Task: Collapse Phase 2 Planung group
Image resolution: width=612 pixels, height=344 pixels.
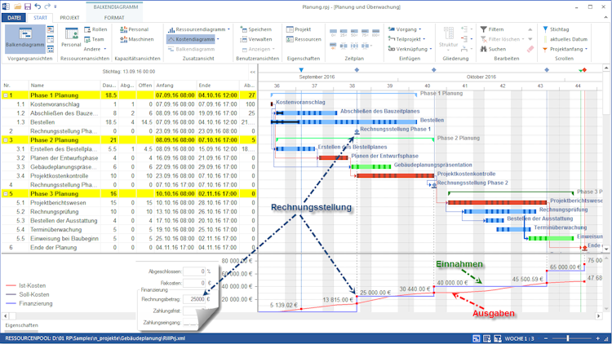Action: (6, 140)
